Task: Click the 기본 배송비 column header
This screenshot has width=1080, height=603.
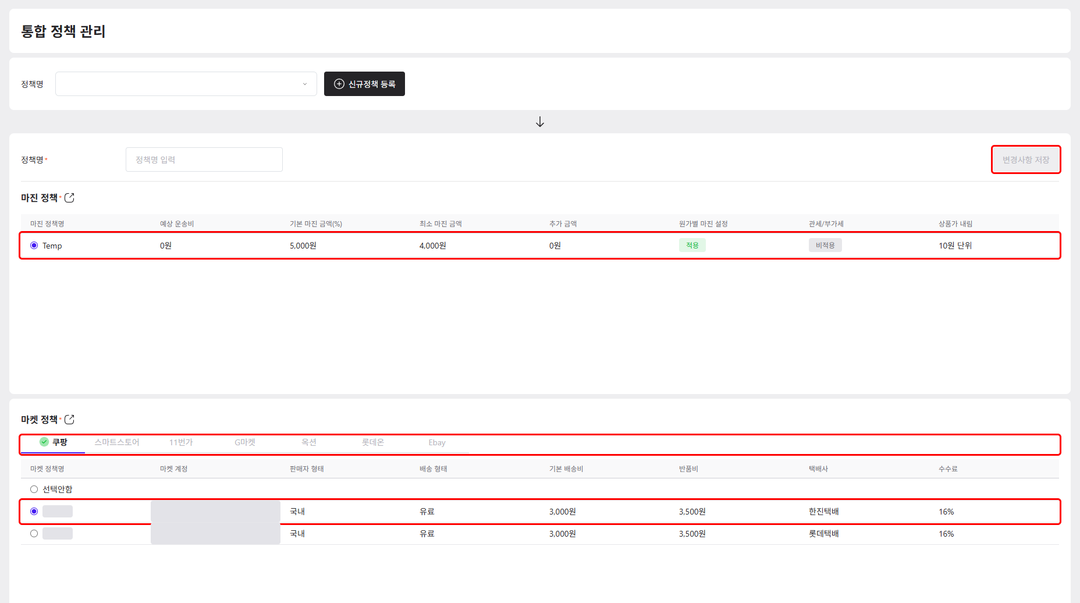Action: pos(566,469)
